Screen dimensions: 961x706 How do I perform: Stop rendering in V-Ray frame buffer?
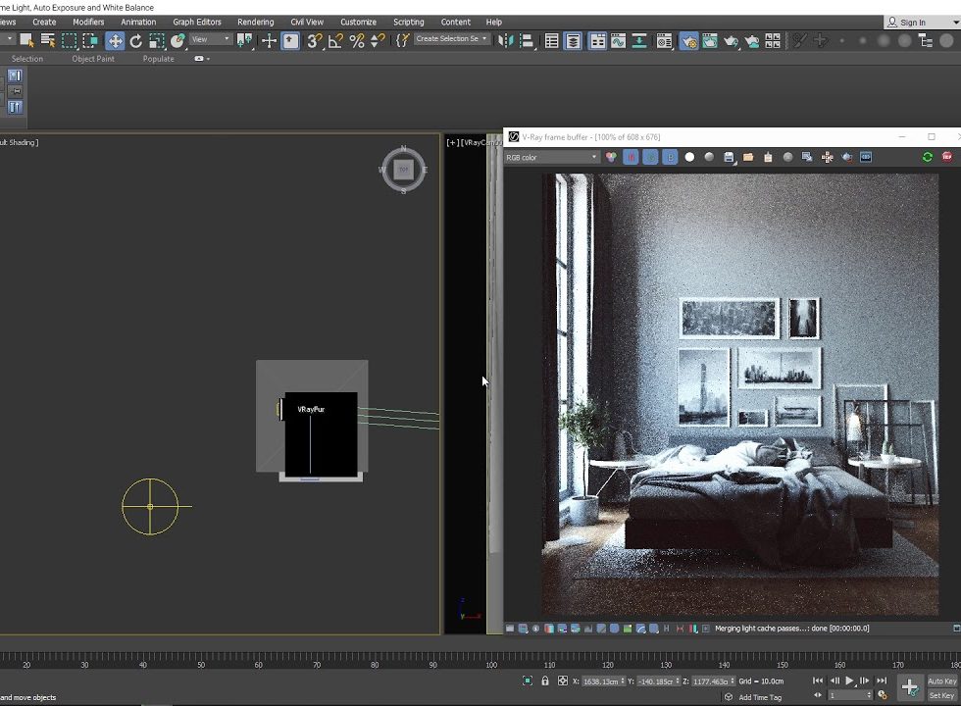click(x=947, y=157)
